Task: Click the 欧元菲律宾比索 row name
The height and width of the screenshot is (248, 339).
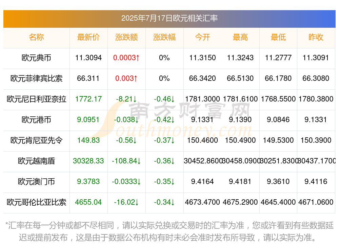Action: [x=36, y=78]
